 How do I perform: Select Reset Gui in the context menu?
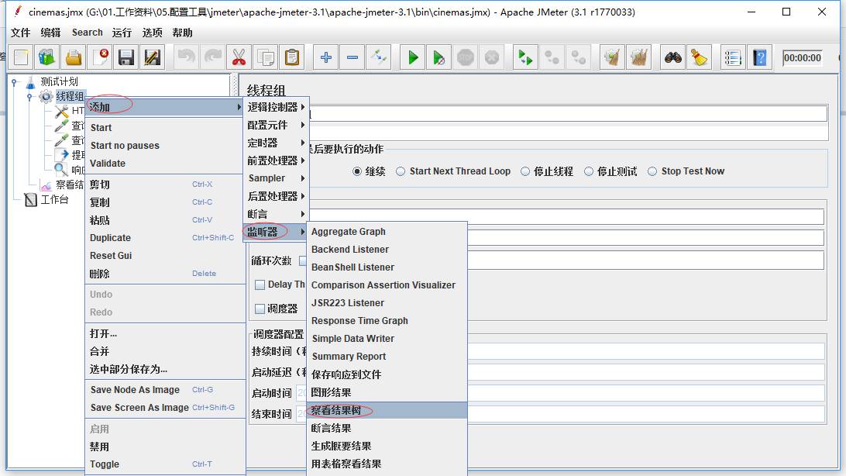165,255
